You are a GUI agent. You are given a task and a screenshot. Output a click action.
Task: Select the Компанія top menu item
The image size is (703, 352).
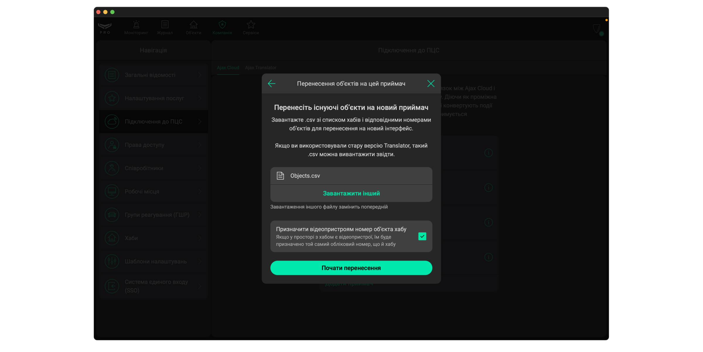point(222,28)
